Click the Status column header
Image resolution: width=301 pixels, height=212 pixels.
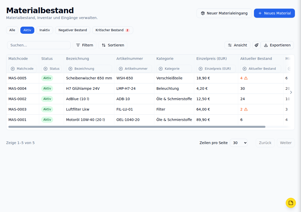pyautogui.click(x=47, y=59)
